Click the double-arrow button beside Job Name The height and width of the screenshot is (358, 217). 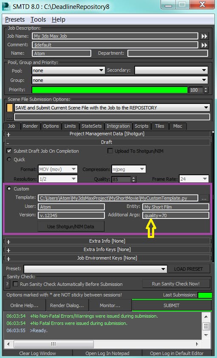[204, 36]
